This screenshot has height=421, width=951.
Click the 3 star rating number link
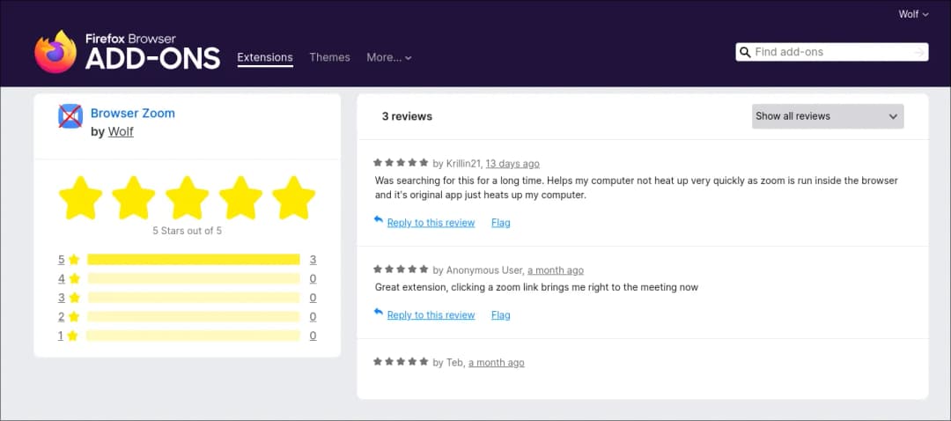click(62, 298)
